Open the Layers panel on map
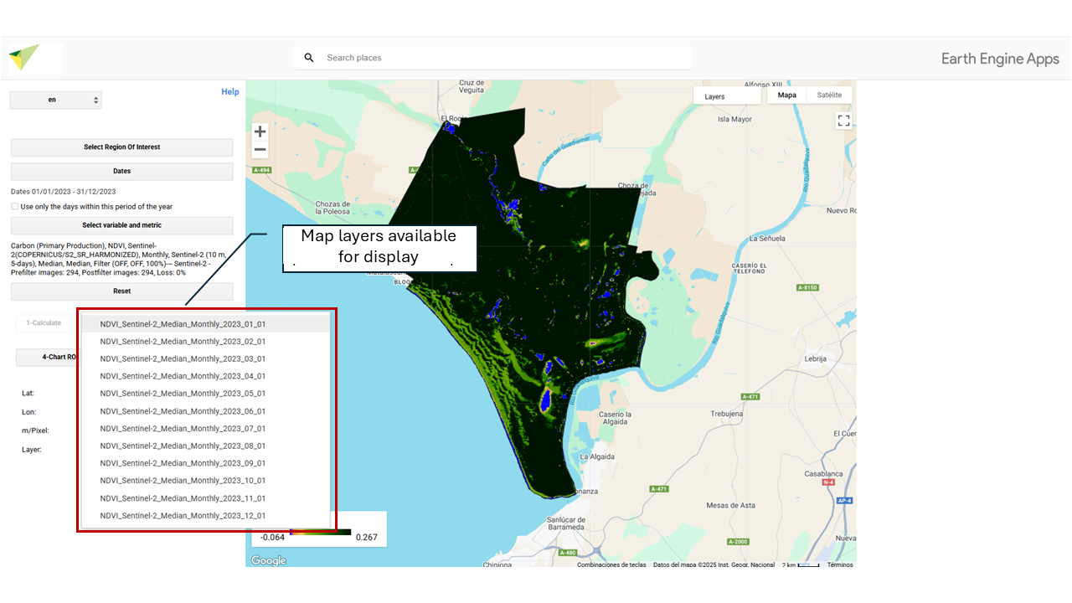The height and width of the screenshot is (603, 1072). click(x=726, y=96)
